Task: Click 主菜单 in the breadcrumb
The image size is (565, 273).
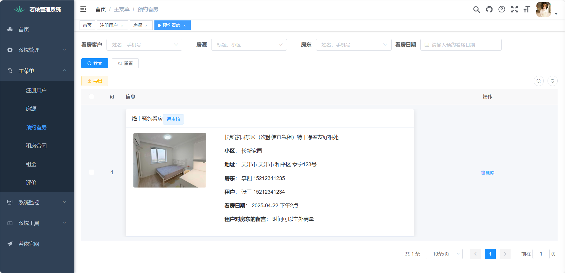Action: pyautogui.click(x=122, y=9)
